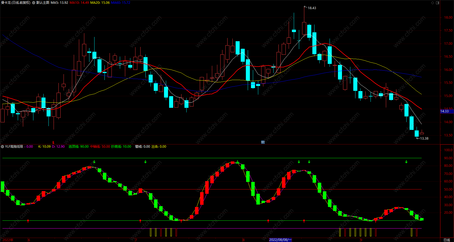Click the K: 10.09 indicator value

pyautogui.click(x=44, y=147)
